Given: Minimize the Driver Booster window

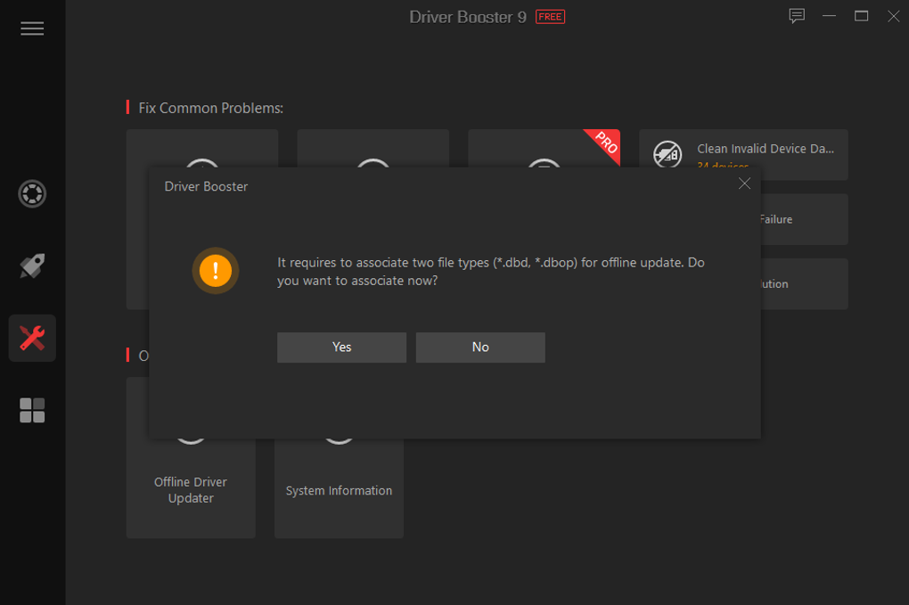Looking at the screenshot, I should pos(829,16).
